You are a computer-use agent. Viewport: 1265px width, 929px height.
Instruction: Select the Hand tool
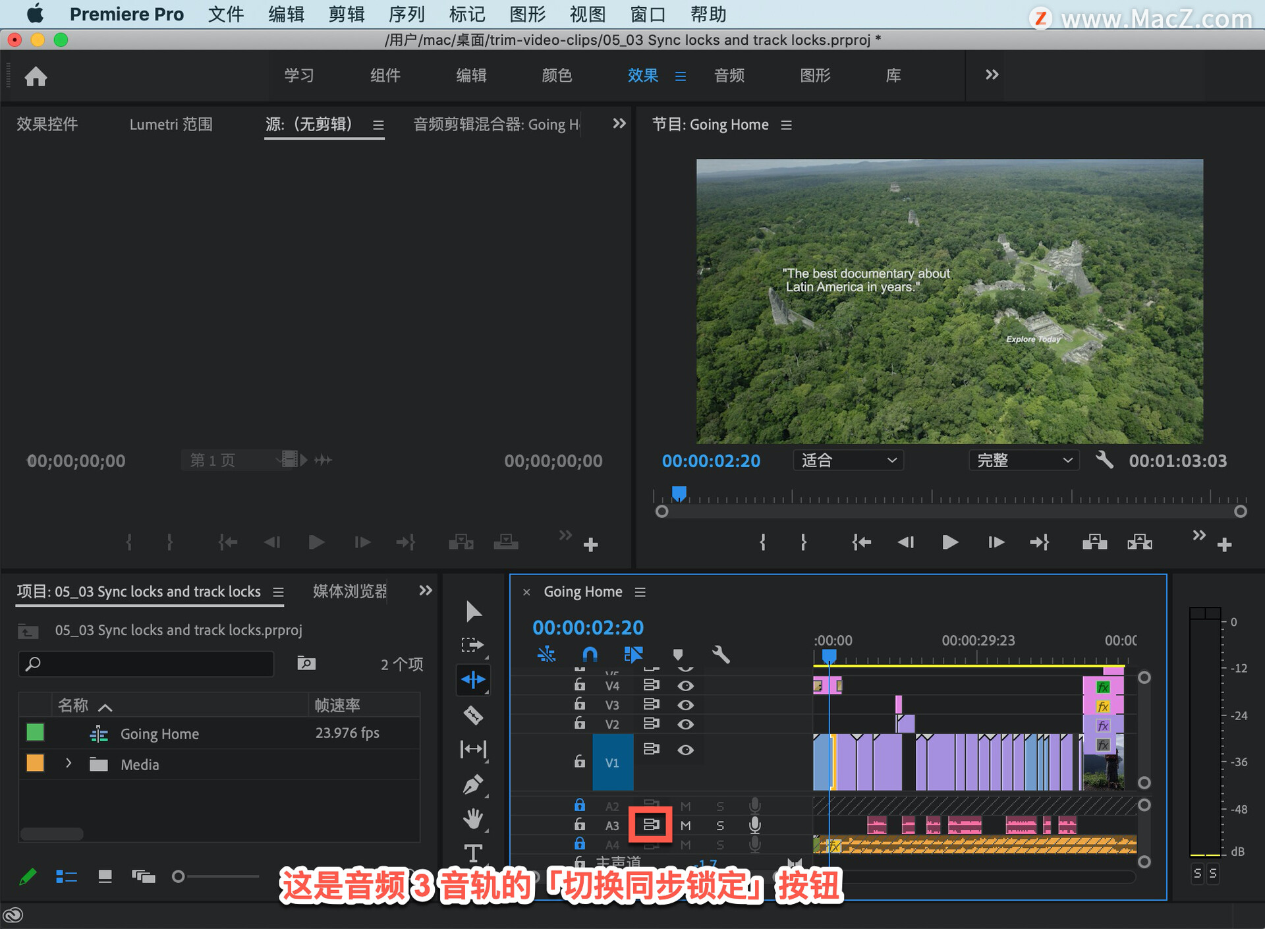coord(473,818)
